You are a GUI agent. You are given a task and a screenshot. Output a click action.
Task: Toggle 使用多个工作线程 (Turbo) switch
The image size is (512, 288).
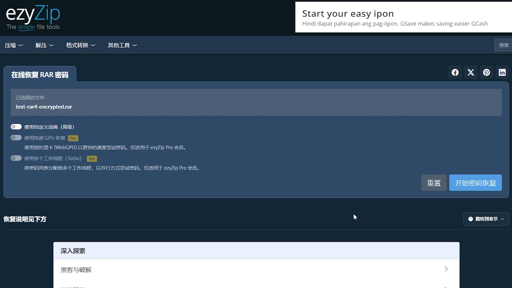[x=16, y=158]
